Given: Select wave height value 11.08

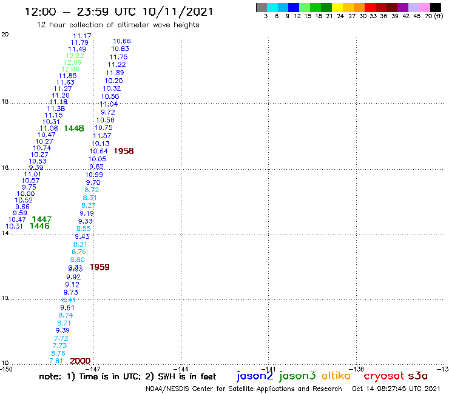Looking at the screenshot, I should coord(49,129).
